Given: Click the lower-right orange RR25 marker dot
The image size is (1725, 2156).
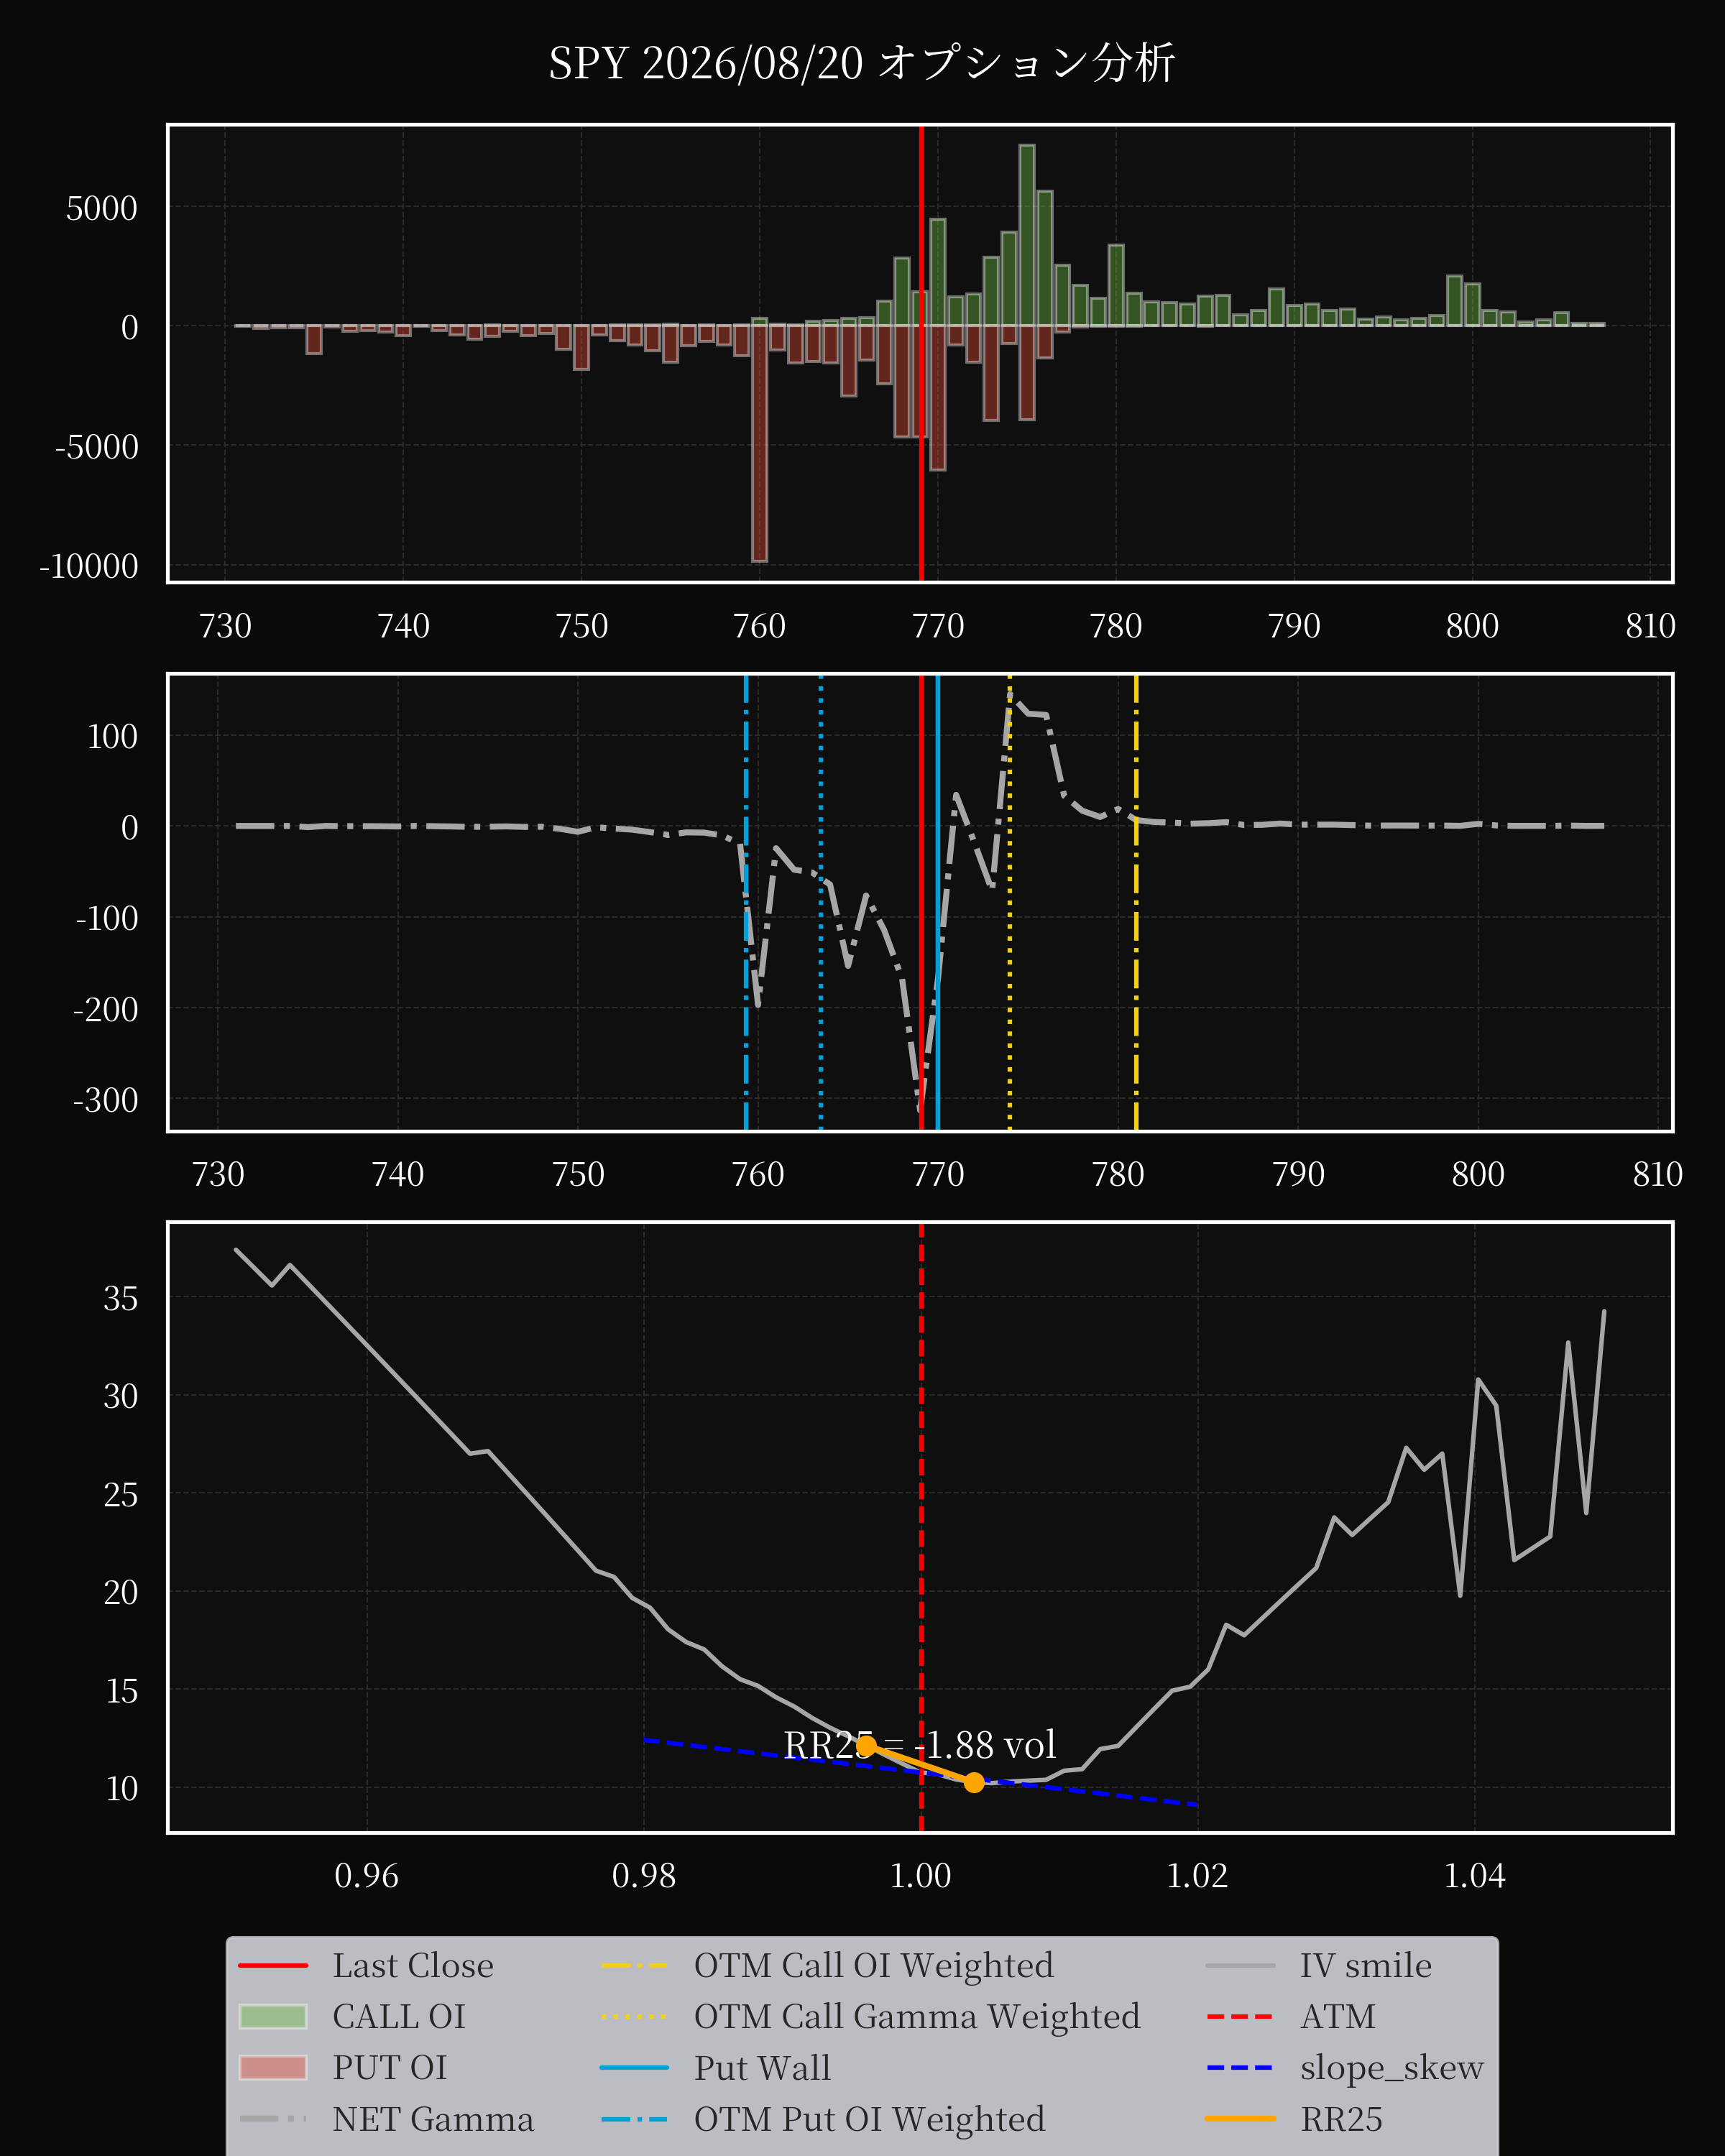Looking at the screenshot, I should click(974, 1782).
